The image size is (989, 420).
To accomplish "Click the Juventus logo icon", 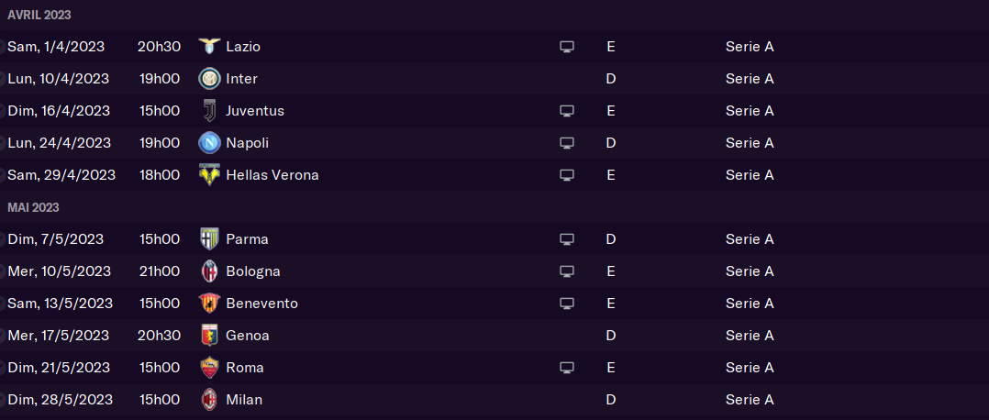I will click(x=209, y=110).
